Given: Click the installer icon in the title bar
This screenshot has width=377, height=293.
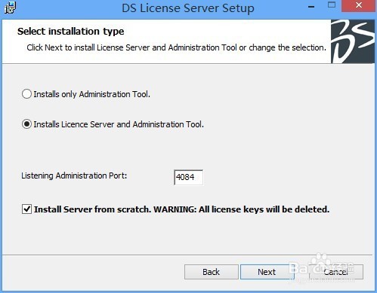Looking at the screenshot, I should coord(10,8).
